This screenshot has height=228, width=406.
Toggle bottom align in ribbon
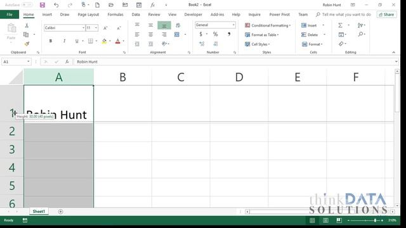click(x=164, y=25)
